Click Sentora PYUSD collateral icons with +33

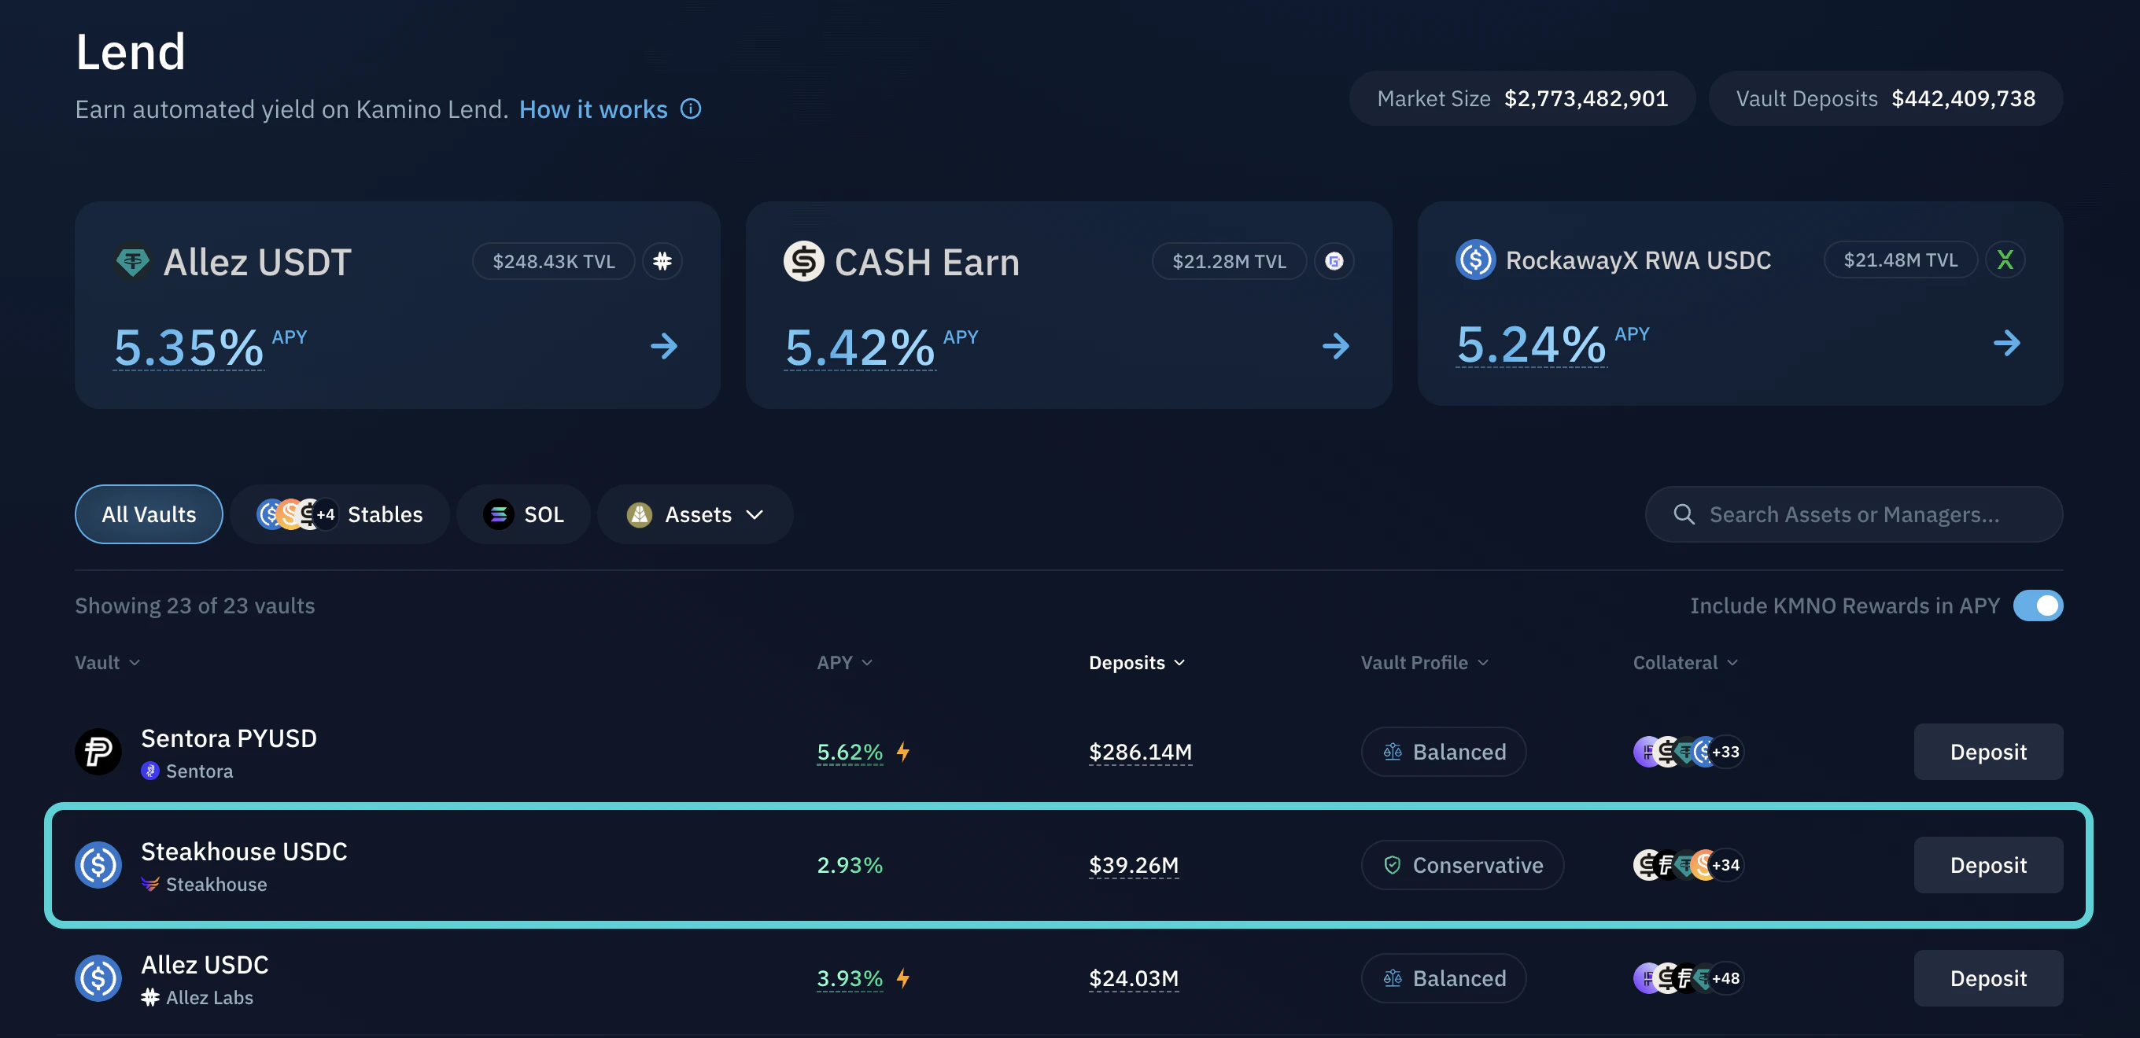click(1688, 752)
